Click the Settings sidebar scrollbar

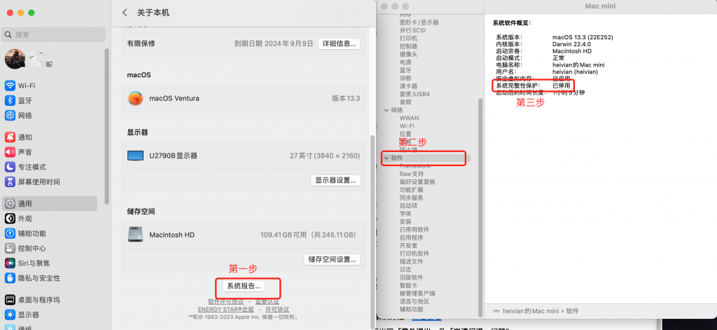click(x=107, y=126)
